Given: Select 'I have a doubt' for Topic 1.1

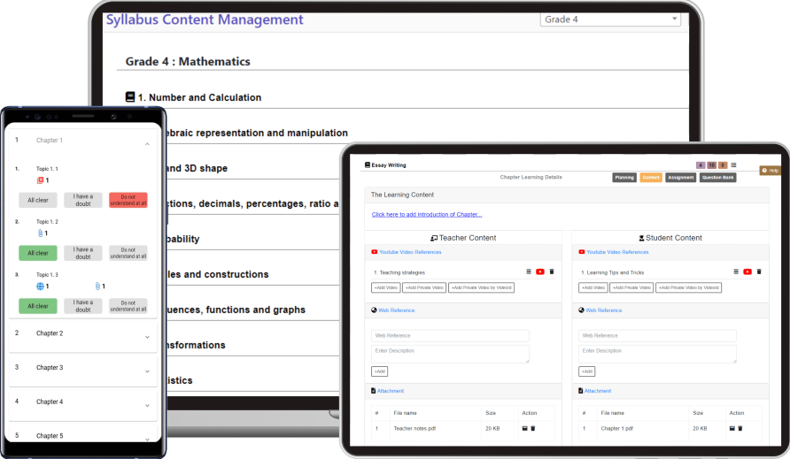Looking at the screenshot, I should tap(83, 200).
